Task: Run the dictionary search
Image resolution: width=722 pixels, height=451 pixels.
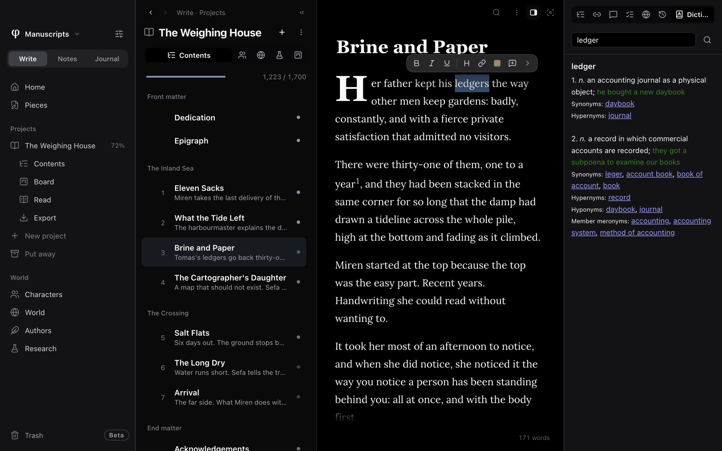Action: [707, 40]
